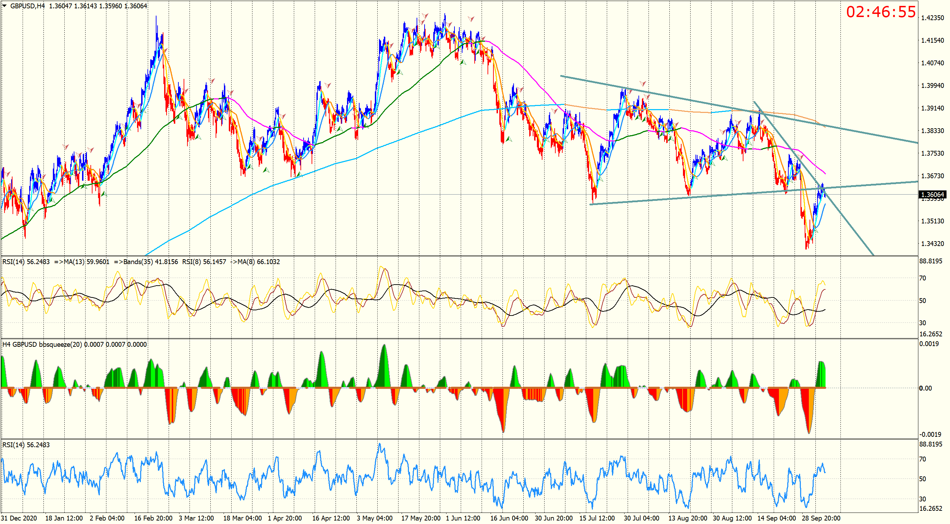Click the 16 Jun 04:00 time label
Image resolution: width=950 pixels, height=524 pixels.
coord(509,518)
